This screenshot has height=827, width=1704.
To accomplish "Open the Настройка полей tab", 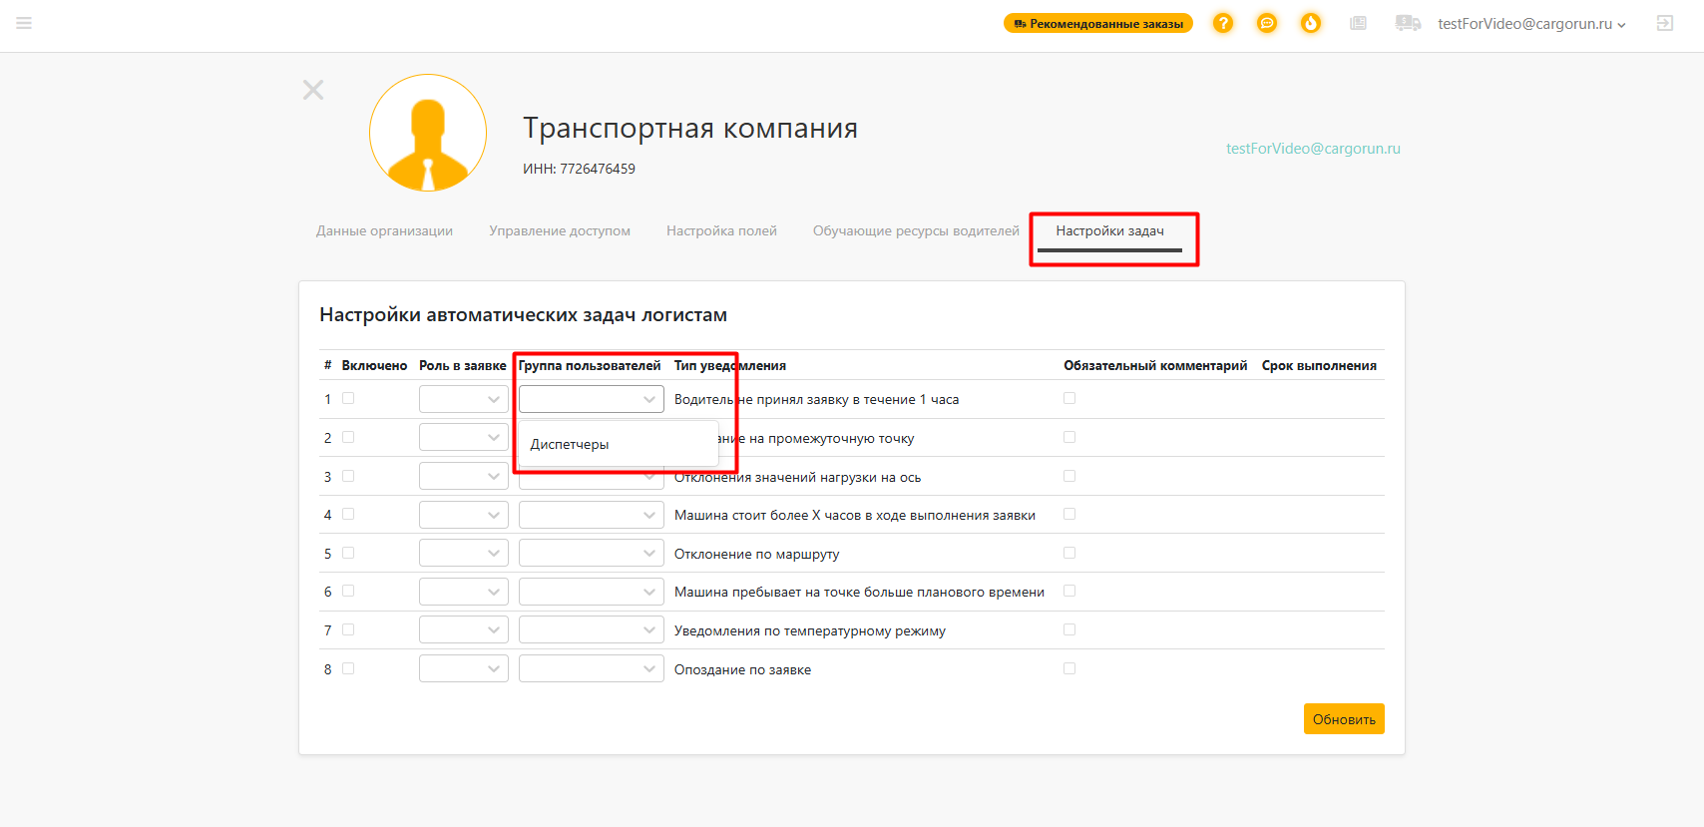I will (x=721, y=230).
